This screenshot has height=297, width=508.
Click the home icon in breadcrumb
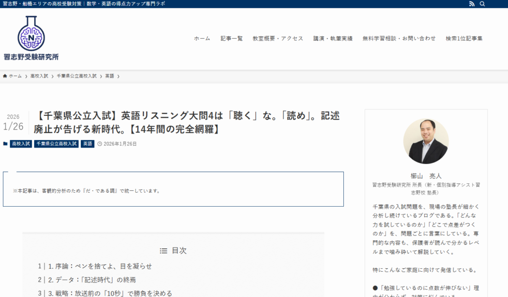pos(5,76)
